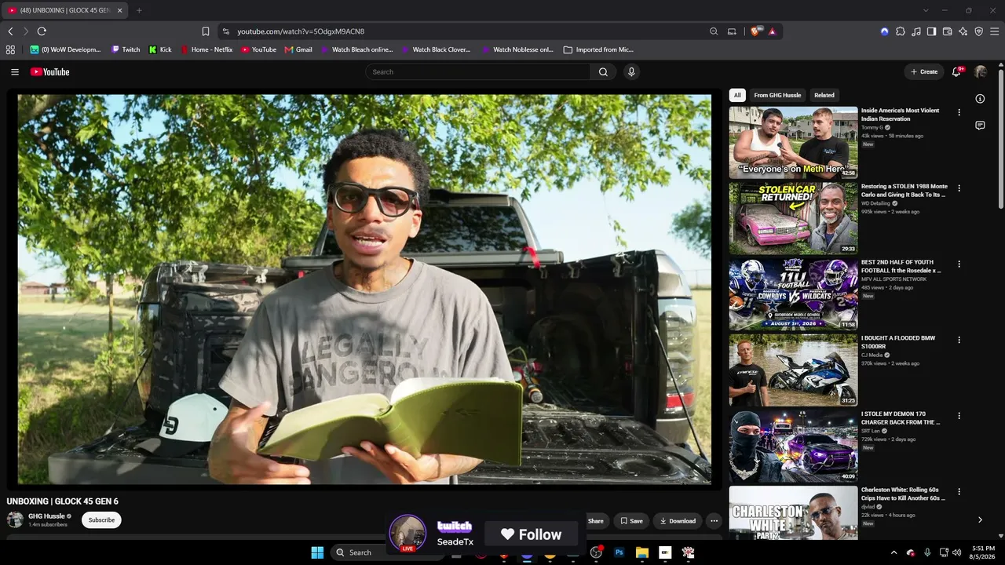Open the Imported from Mic... bookmarks folder
Screen dimensions: 1005x565
[598, 49]
